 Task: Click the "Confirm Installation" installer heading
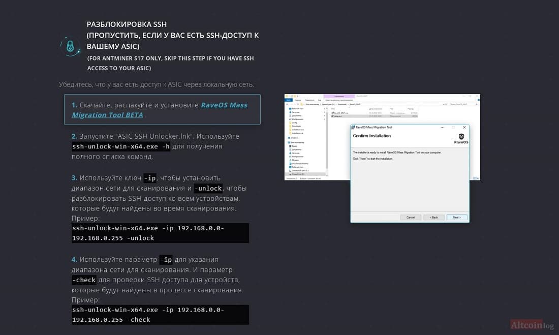pyautogui.click(x=372, y=136)
